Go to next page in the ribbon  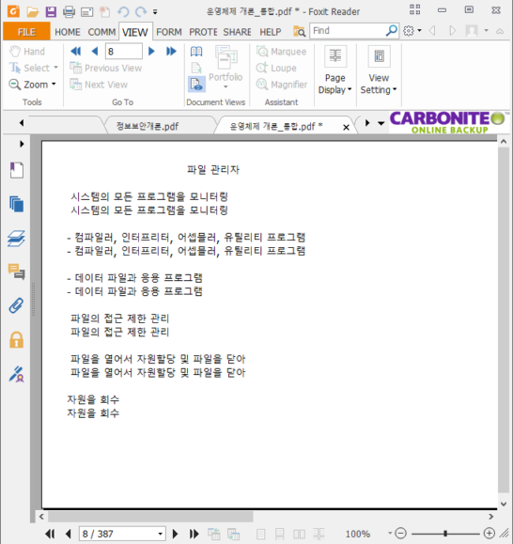click(151, 52)
